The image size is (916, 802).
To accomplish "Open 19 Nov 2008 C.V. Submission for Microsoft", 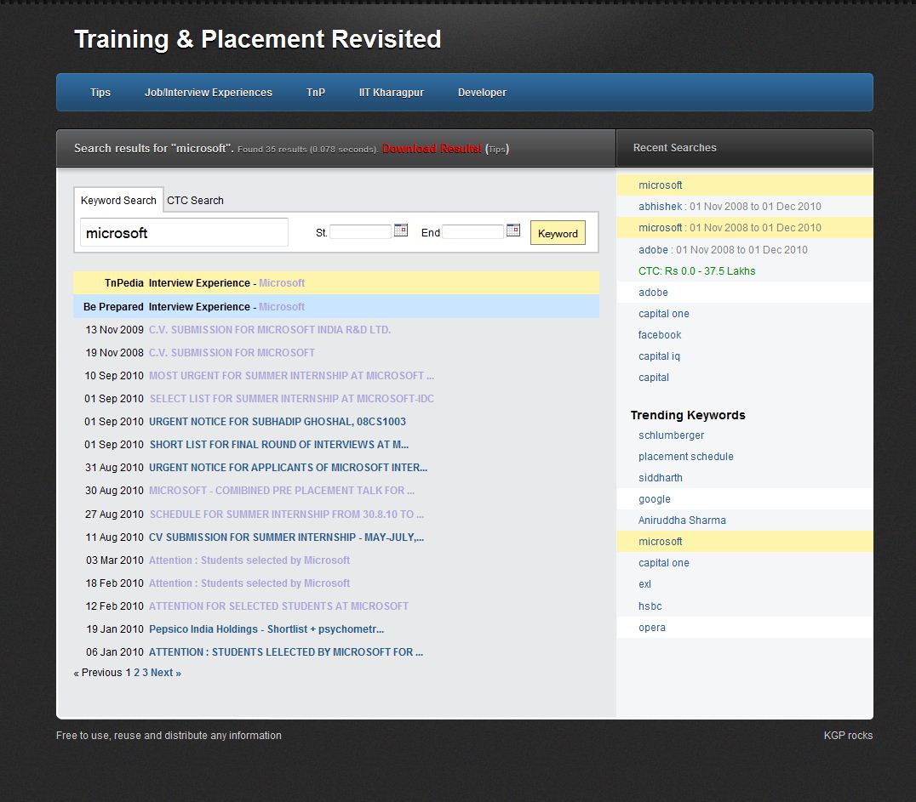I will point(232,353).
